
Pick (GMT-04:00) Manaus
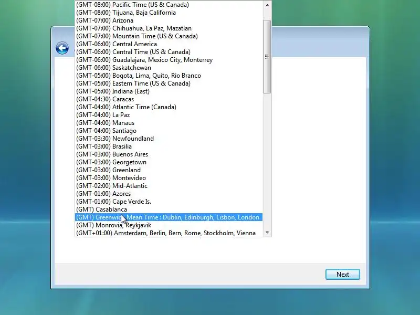(x=169, y=123)
